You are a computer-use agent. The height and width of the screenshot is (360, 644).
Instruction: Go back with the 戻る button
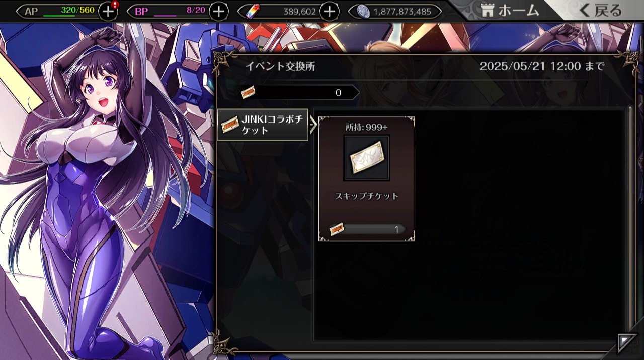point(601,10)
